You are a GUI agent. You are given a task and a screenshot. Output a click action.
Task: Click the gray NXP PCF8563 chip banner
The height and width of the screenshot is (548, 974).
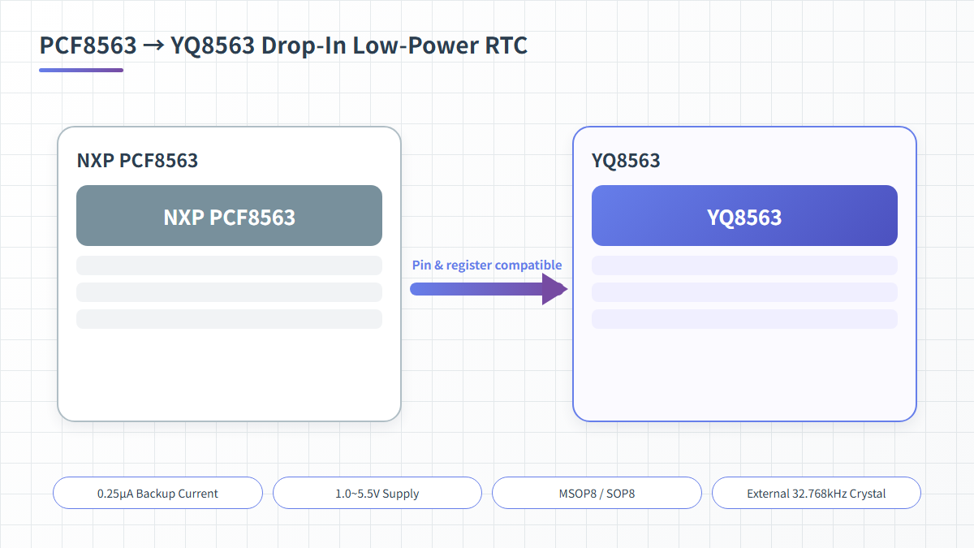tap(229, 216)
